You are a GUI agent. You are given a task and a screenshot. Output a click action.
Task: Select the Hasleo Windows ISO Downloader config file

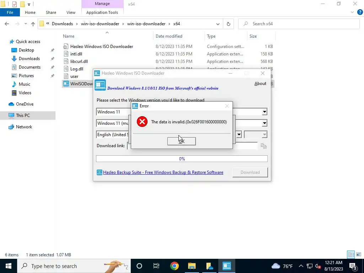pos(102,47)
